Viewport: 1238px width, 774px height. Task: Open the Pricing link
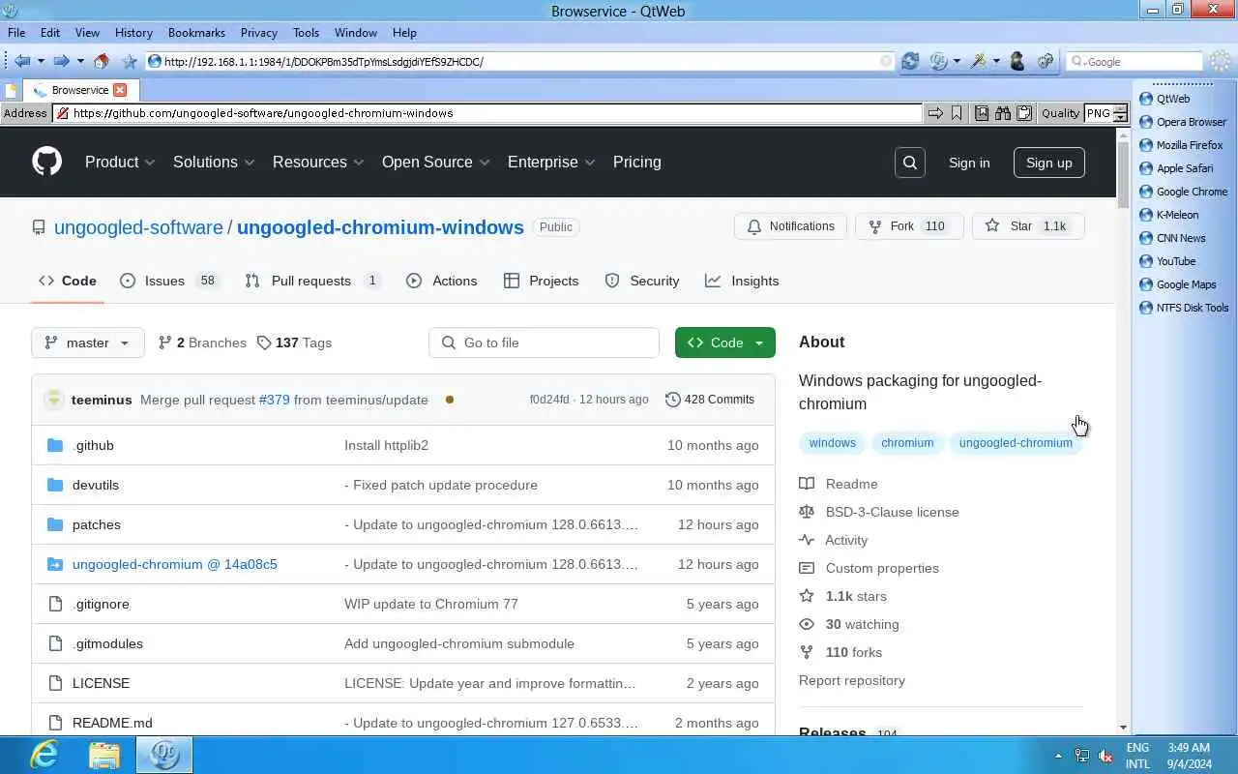637,162
